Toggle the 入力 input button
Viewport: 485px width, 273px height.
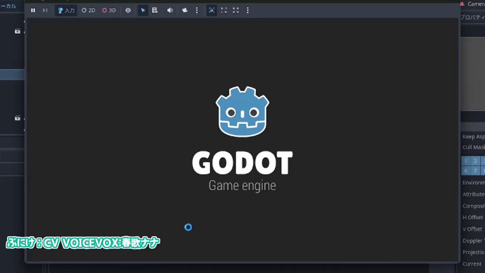point(66,11)
